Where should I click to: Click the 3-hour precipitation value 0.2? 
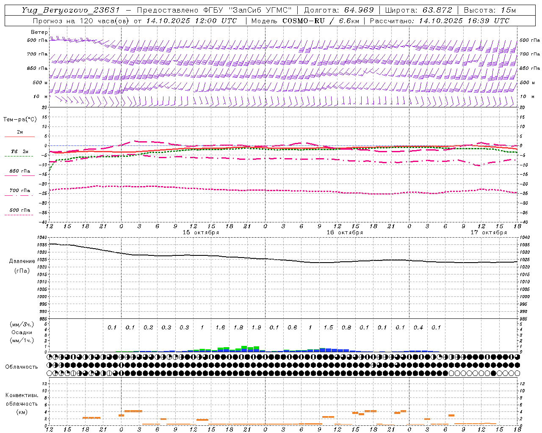click(148, 327)
